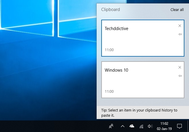This screenshot has height=132, width=189.
Task: Click the 11:00 timestamp under Techddictive
Action: pos(109,50)
